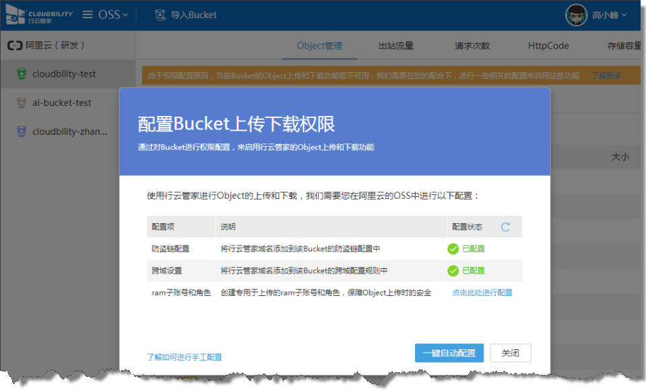Click the green check icon in 跨域设置 row
The image size is (646, 391).
coord(453,270)
